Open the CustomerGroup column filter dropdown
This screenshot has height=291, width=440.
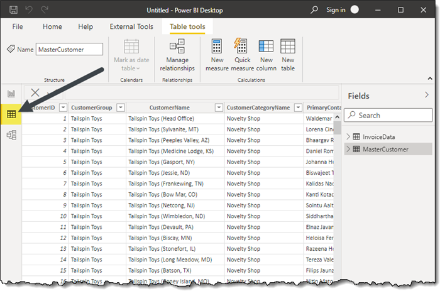[x=121, y=107]
